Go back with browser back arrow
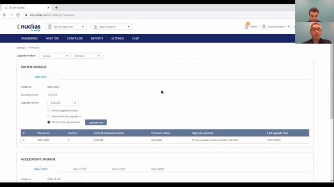The width and height of the screenshot is (334, 187). [x=5, y=15]
